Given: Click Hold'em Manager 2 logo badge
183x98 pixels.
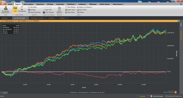Looking at the screenshot, I should pyautogui.click(x=175, y=92).
